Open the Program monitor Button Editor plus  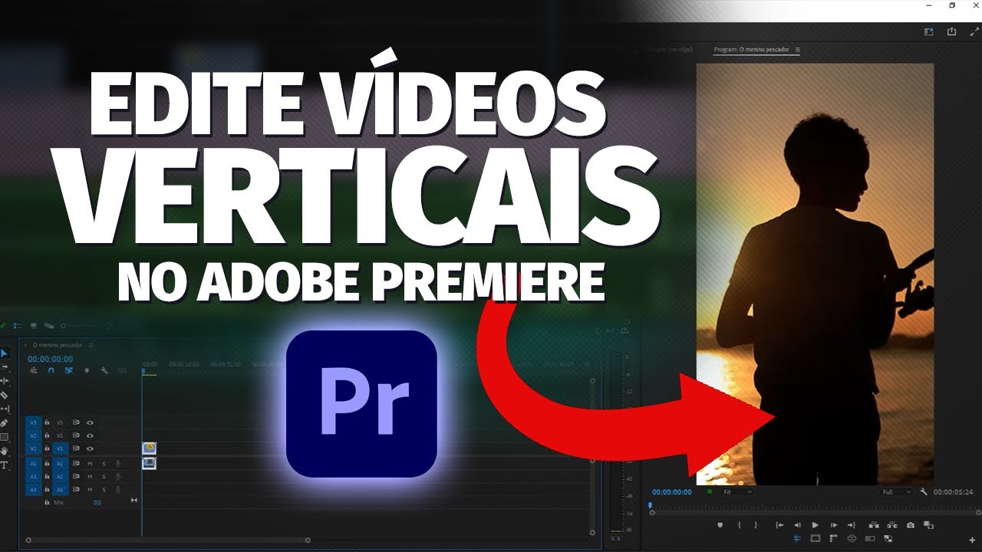972,540
